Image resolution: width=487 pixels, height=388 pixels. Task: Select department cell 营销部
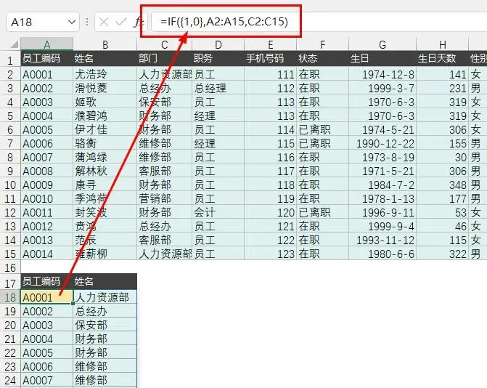tap(164, 198)
